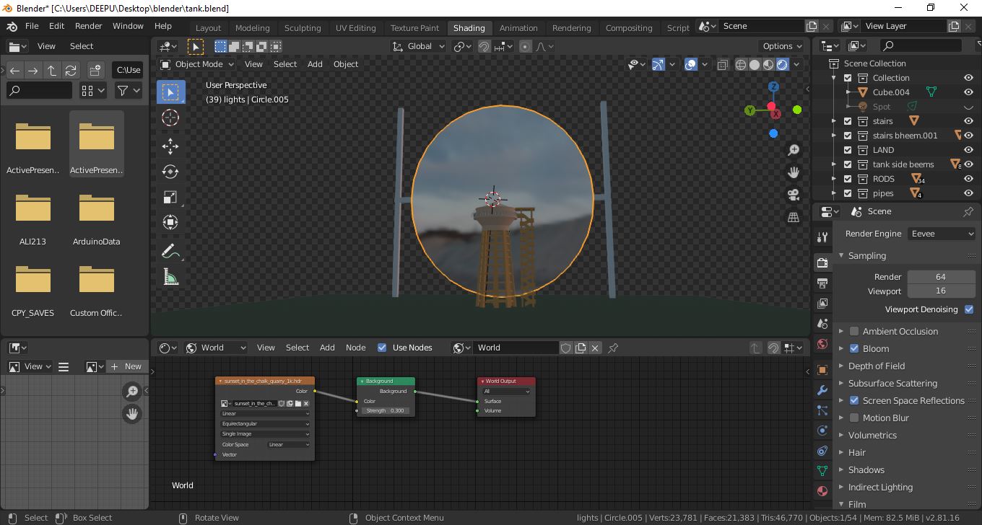Click the Render samples field 64
Screen dimensions: 982x525
coord(941,277)
